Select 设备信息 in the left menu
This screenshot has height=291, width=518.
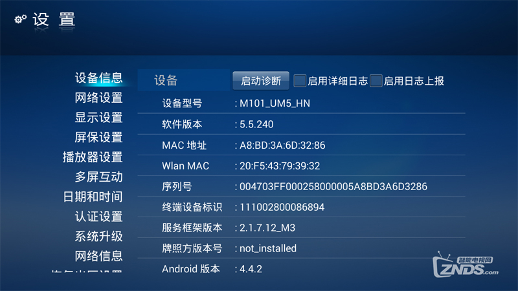click(99, 78)
